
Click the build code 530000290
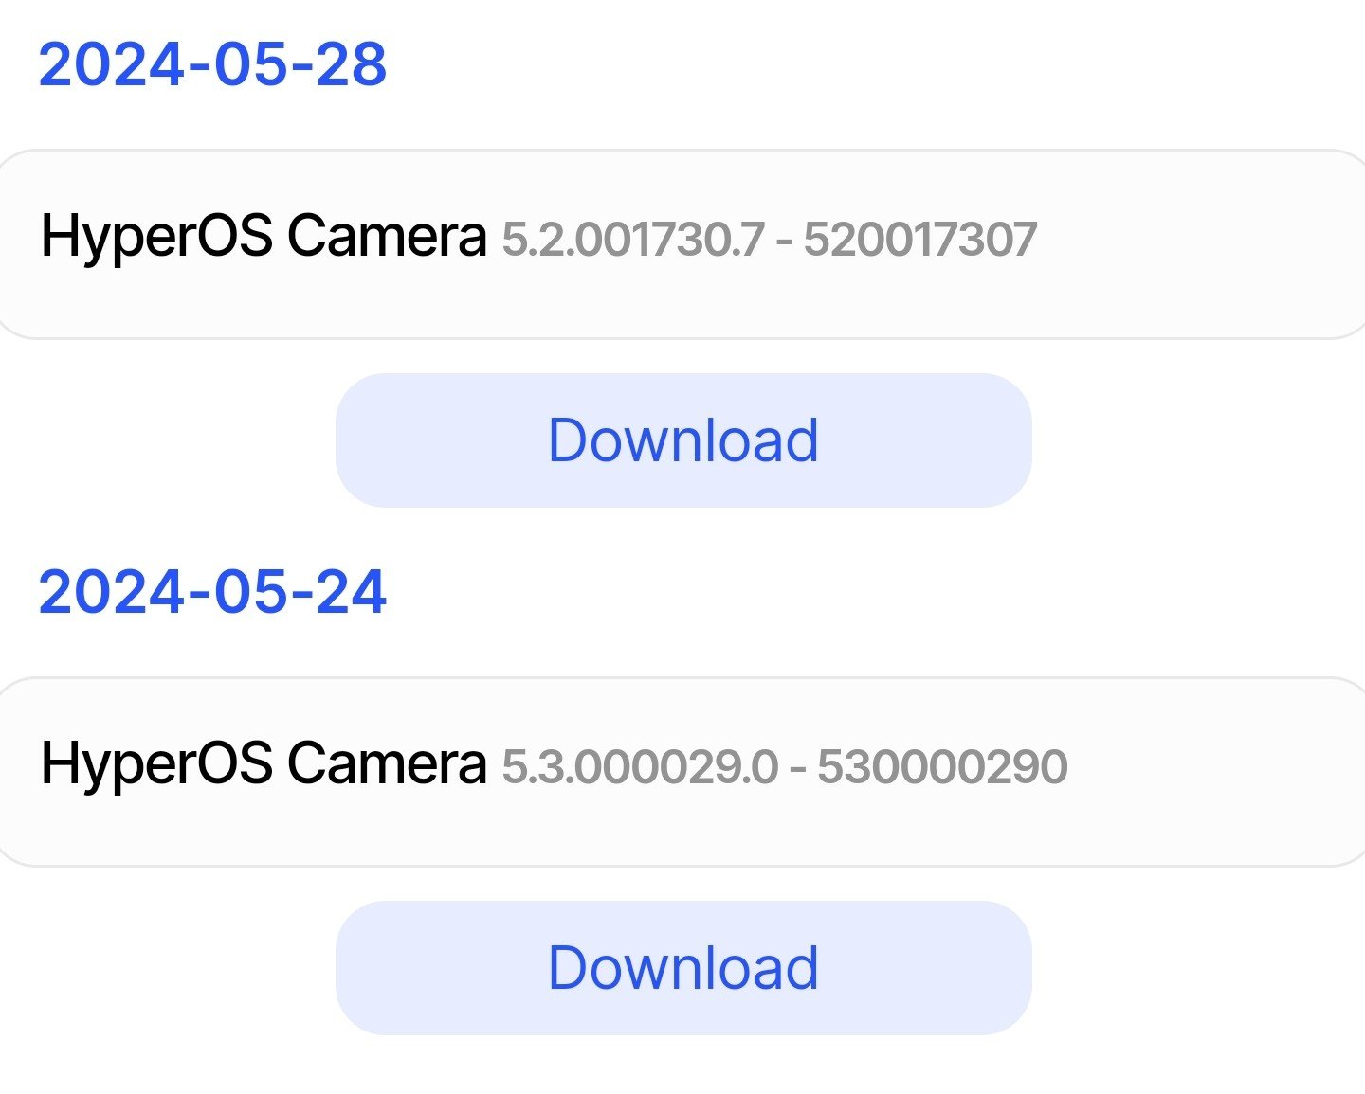[942, 766]
